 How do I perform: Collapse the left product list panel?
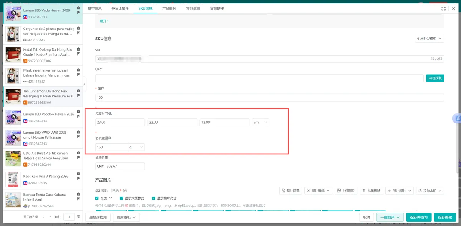click(85, 84)
